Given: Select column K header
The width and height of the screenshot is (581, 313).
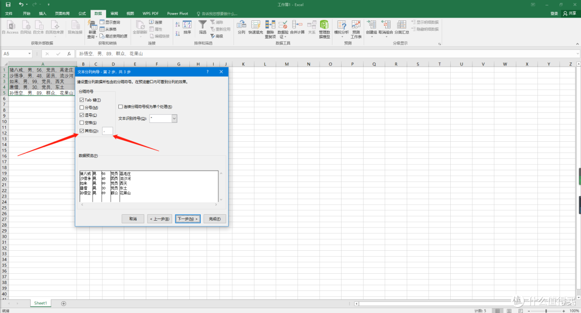Looking at the screenshot, I should click(x=243, y=64).
